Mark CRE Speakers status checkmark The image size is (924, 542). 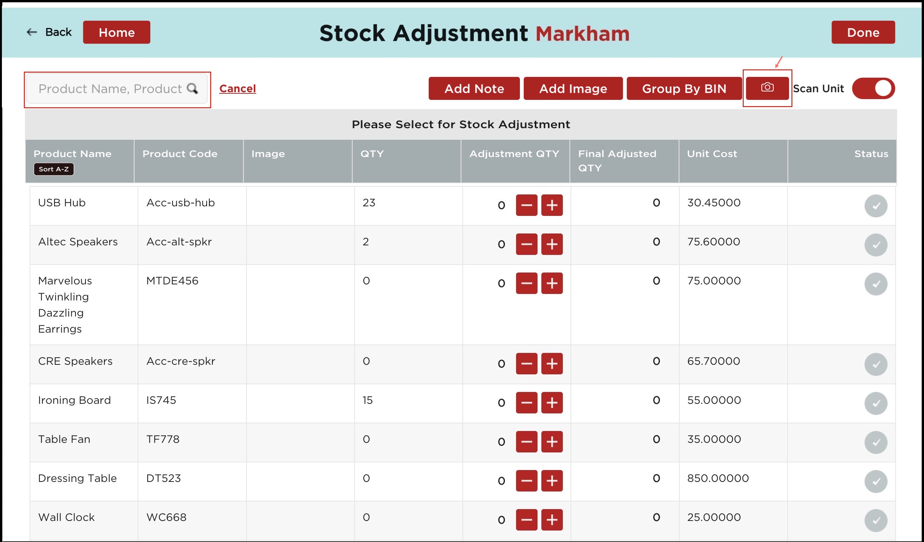(876, 365)
